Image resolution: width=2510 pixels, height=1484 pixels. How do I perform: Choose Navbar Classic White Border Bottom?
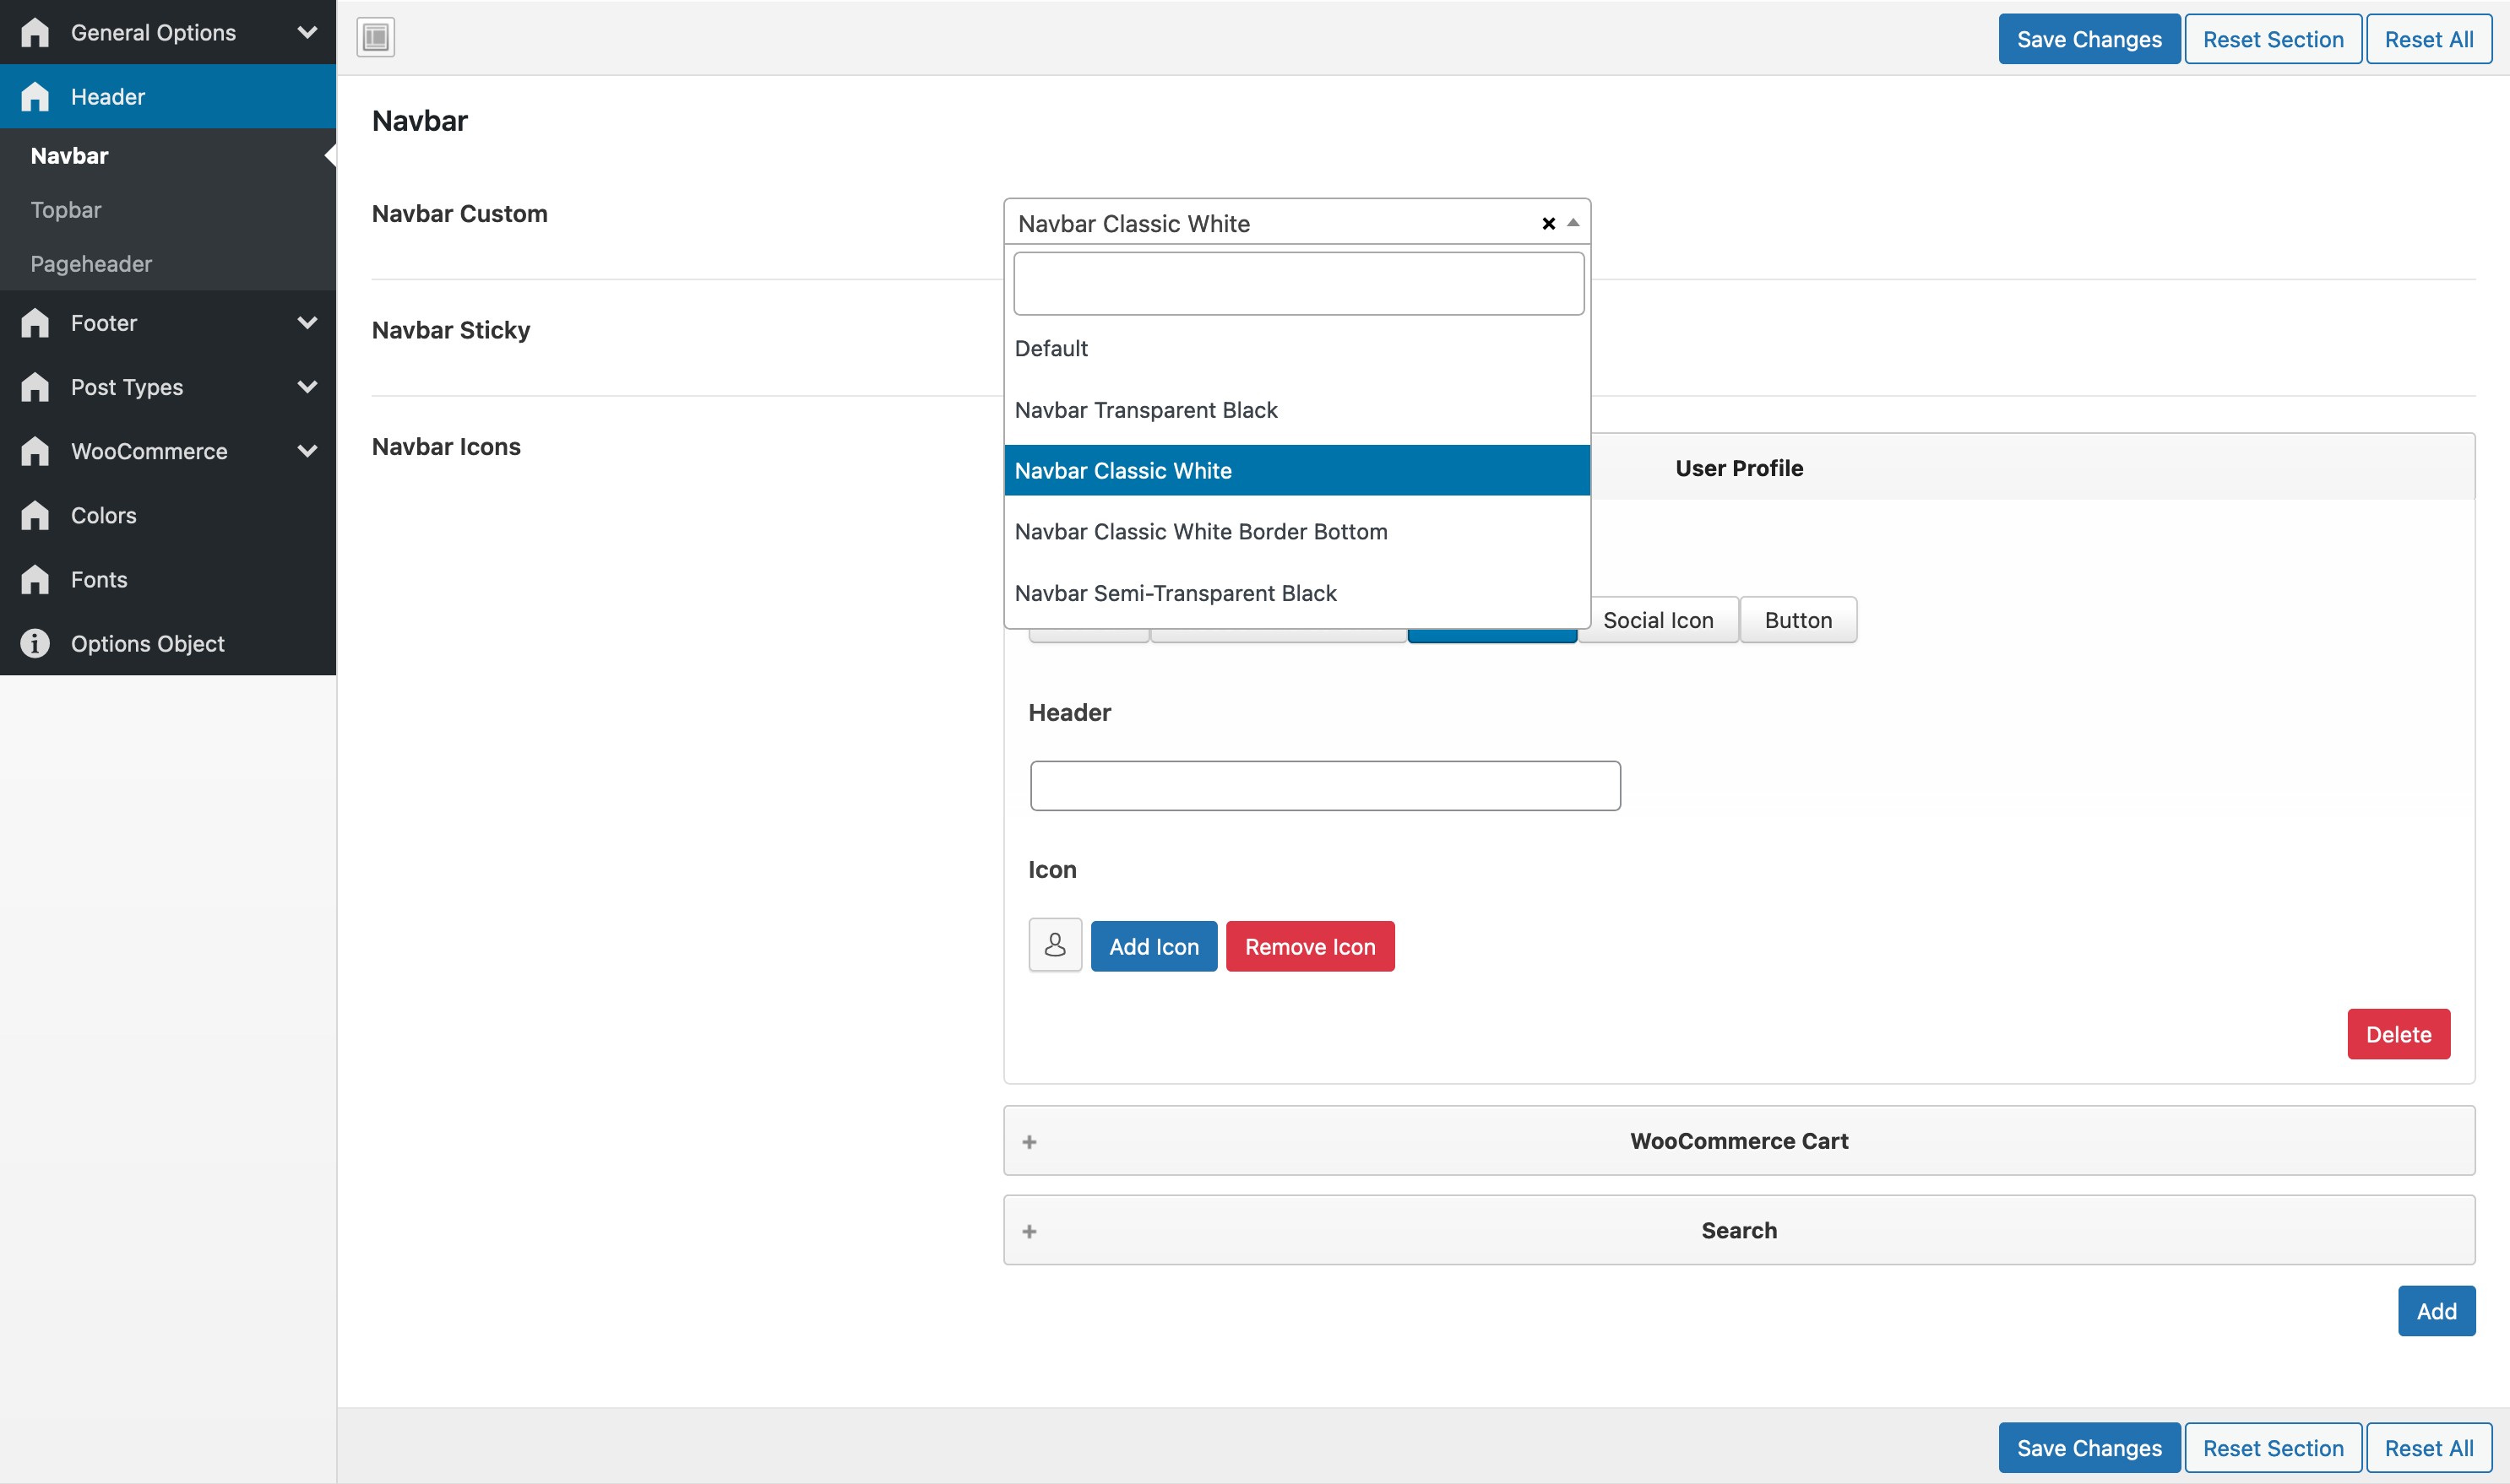tap(1296, 531)
